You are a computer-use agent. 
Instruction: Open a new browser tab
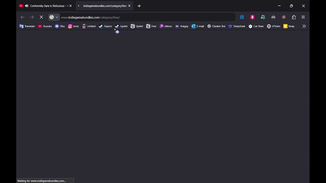139,6
